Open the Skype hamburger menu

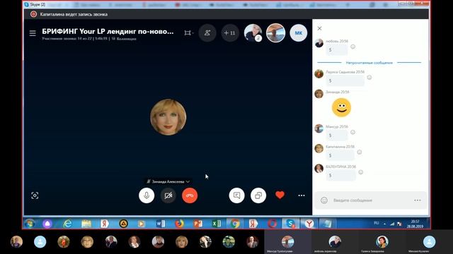click(33, 33)
